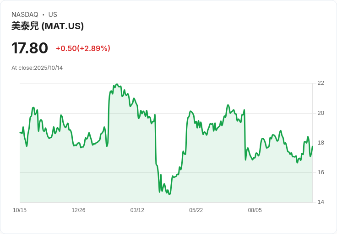Select the 10/15 date on the x-axis
This screenshot has height=234, width=337.
click(20, 210)
